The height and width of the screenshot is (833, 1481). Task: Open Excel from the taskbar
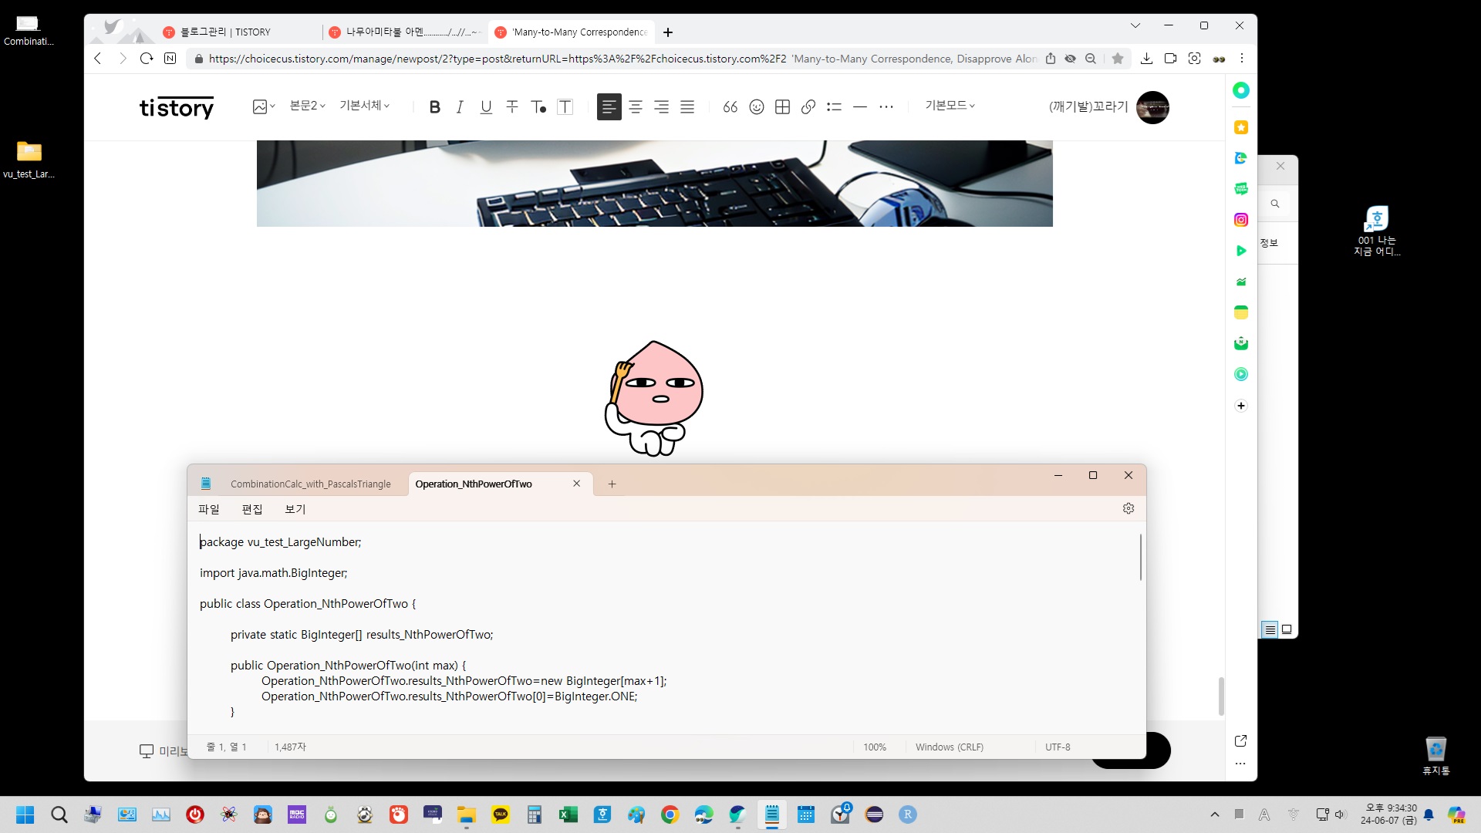pyautogui.click(x=568, y=814)
